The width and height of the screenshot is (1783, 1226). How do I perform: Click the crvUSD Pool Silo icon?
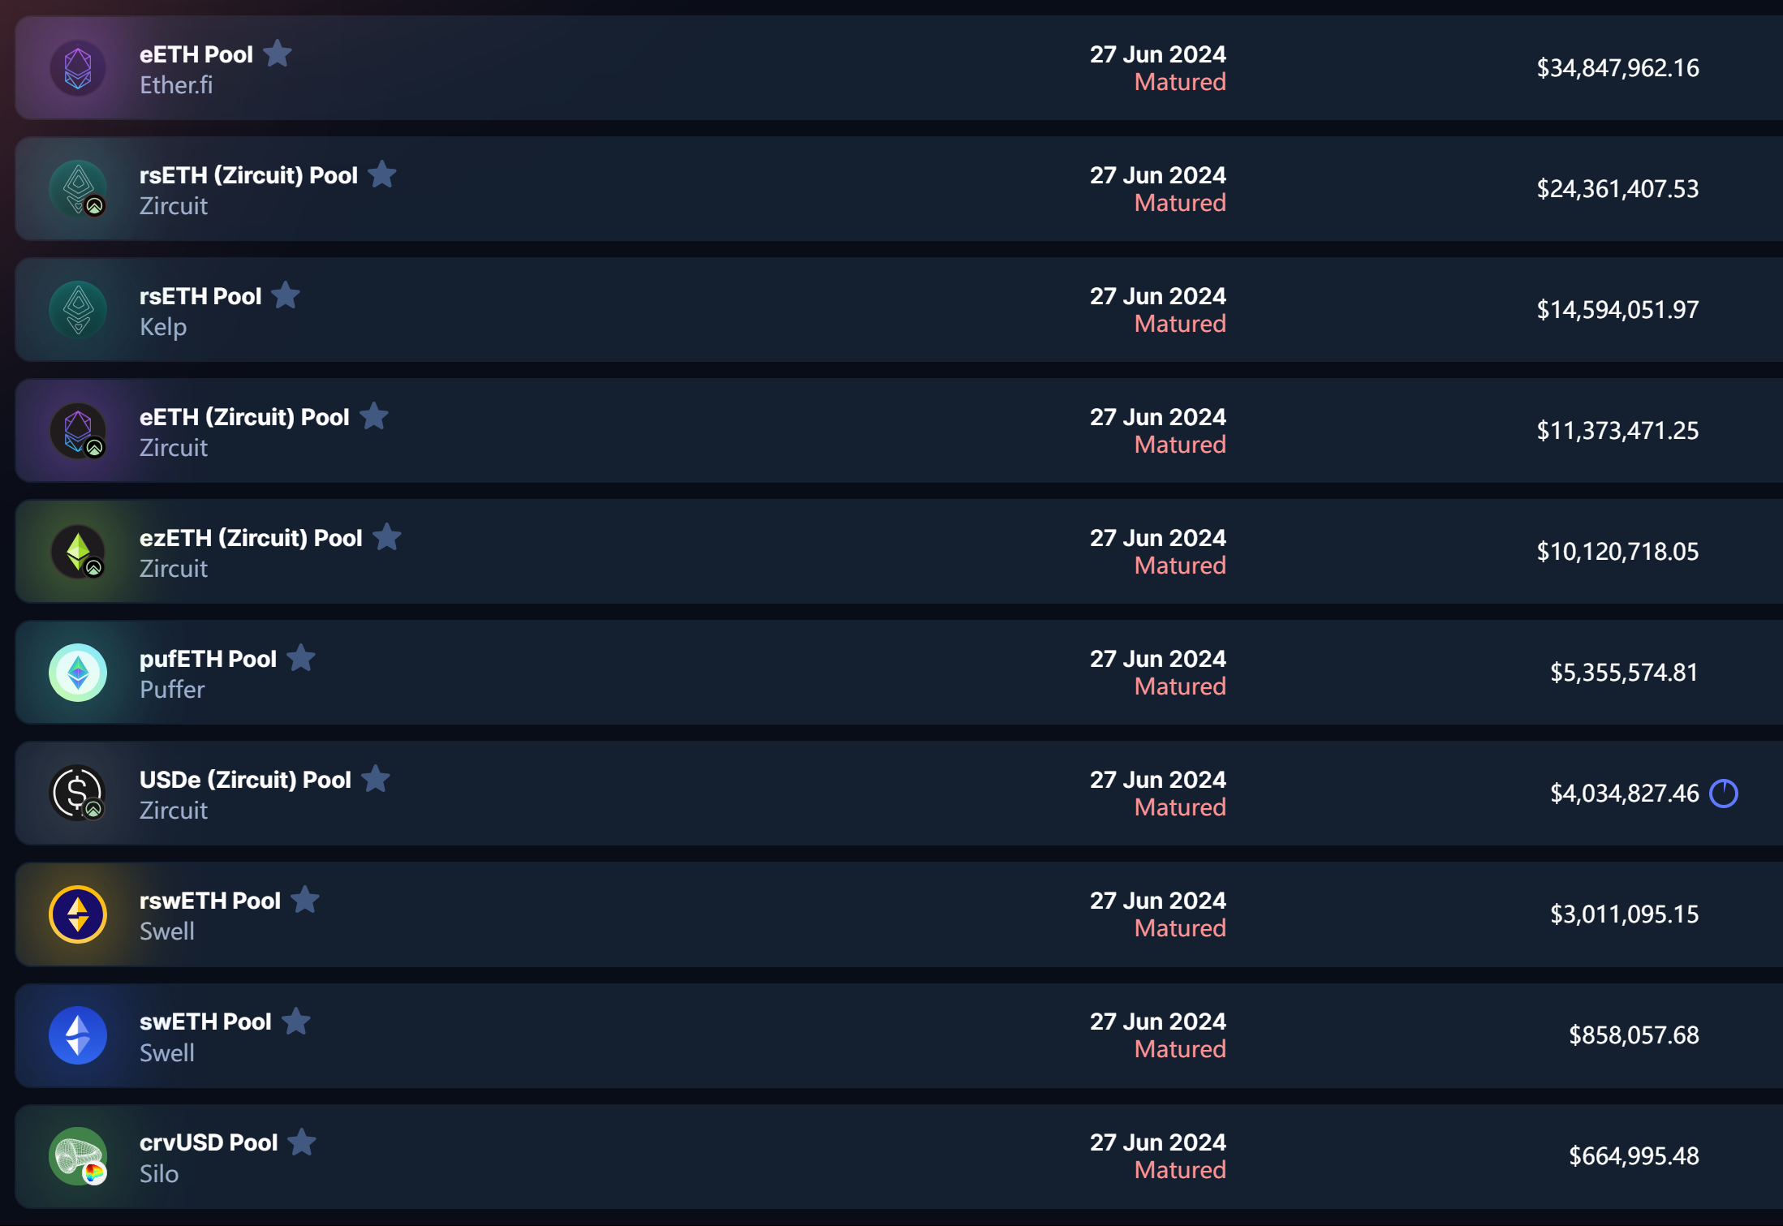pos(78,1156)
